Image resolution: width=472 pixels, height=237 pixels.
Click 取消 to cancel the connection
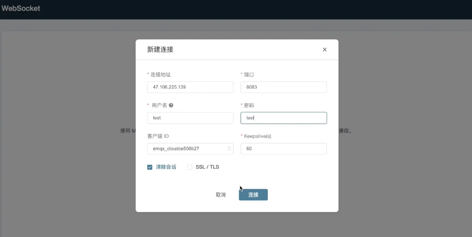(221, 195)
